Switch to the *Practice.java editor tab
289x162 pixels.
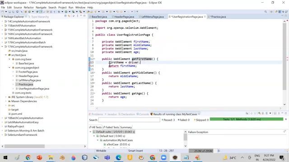[x=217, y=17]
